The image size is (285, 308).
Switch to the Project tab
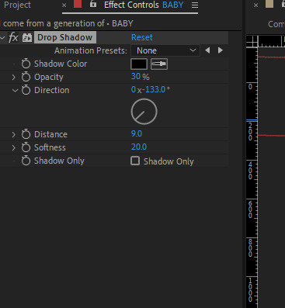17,5
